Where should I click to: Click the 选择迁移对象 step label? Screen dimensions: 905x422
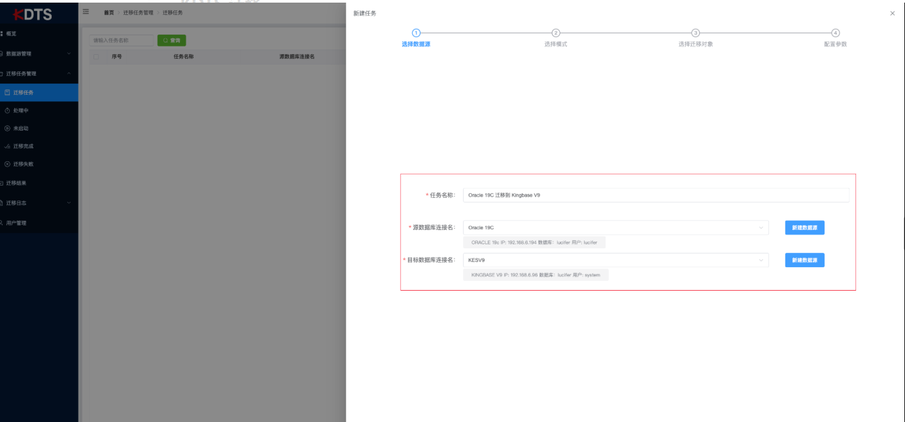[696, 44]
